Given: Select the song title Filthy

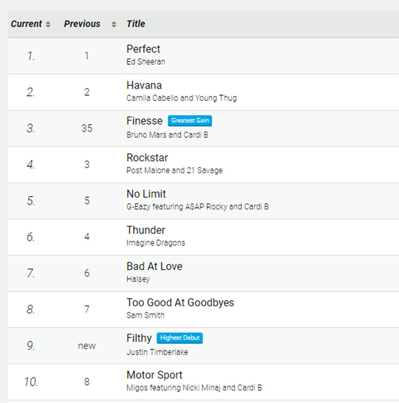Looking at the screenshot, I should pos(139,338).
